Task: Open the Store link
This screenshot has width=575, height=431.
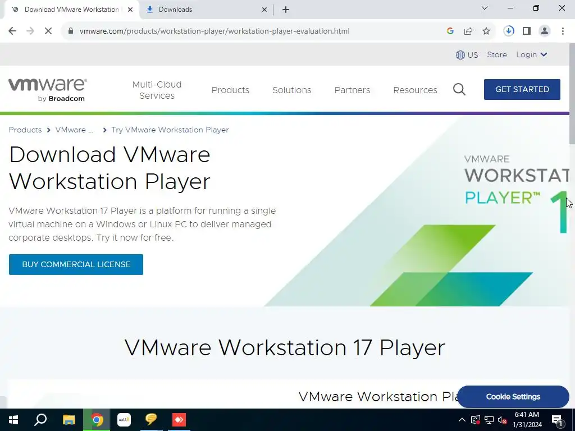Action: pyautogui.click(x=497, y=54)
